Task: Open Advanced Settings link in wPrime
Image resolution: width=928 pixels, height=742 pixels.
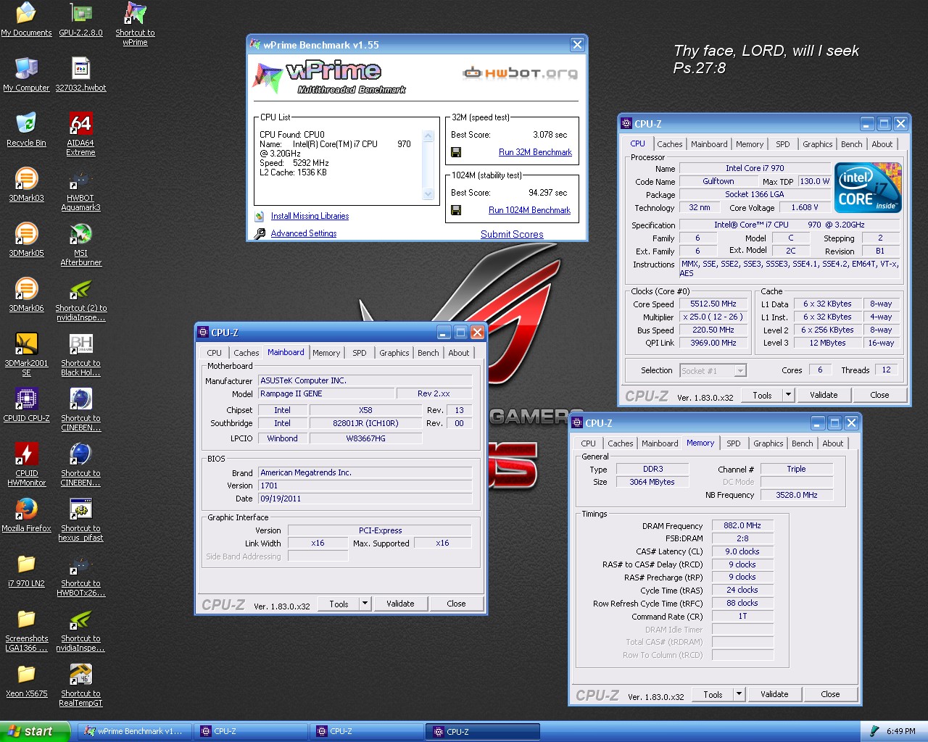Action: (x=303, y=233)
